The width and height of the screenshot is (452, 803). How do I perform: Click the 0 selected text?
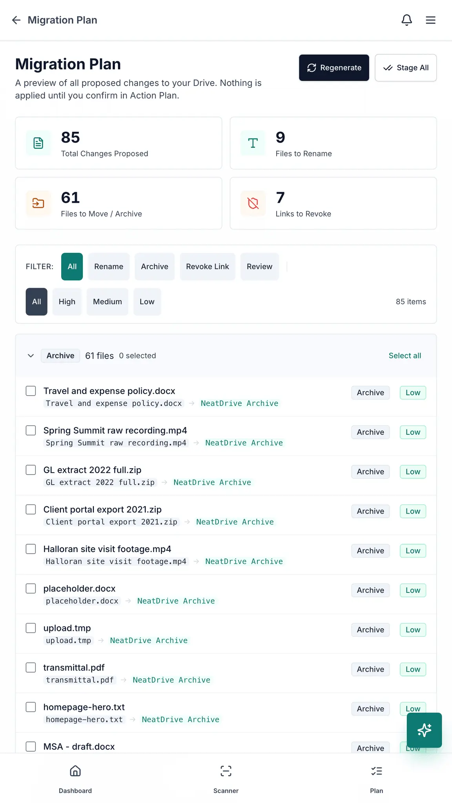(137, 356)
